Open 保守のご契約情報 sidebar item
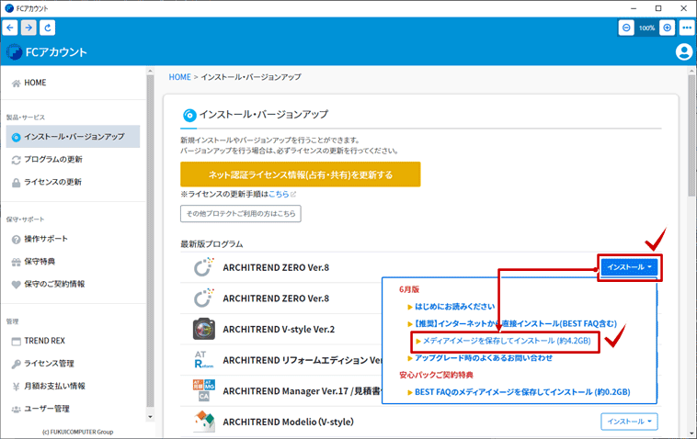The image size is (697, 439). (54, 284)
